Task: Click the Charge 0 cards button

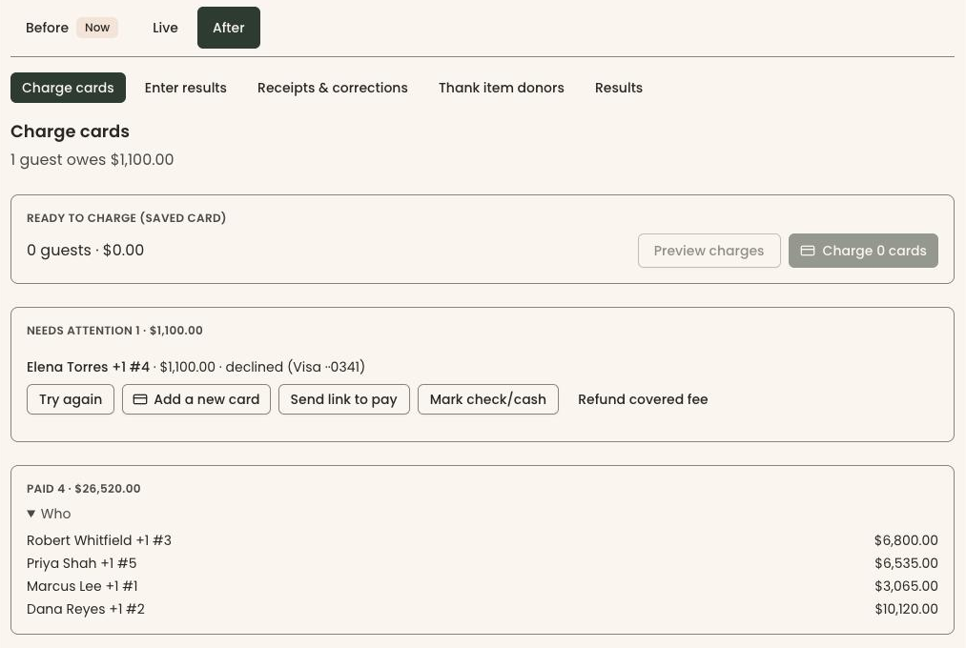Action: 863,251
